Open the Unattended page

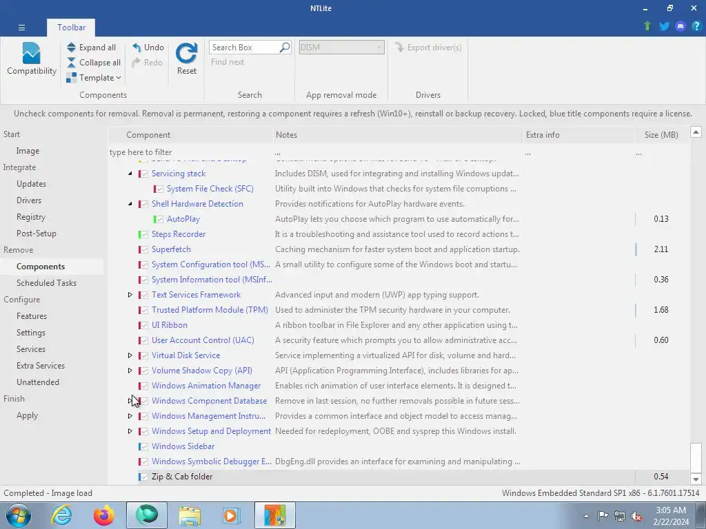[x=38, y=382]
